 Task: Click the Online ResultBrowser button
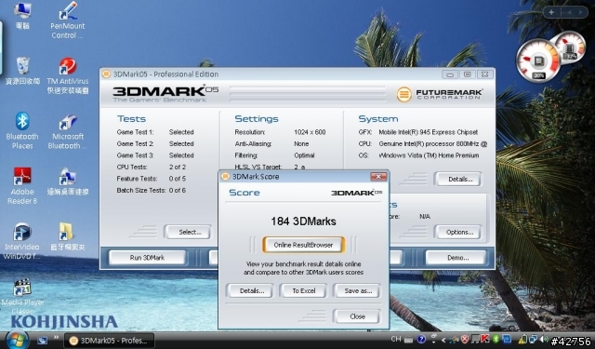point(303,245)
